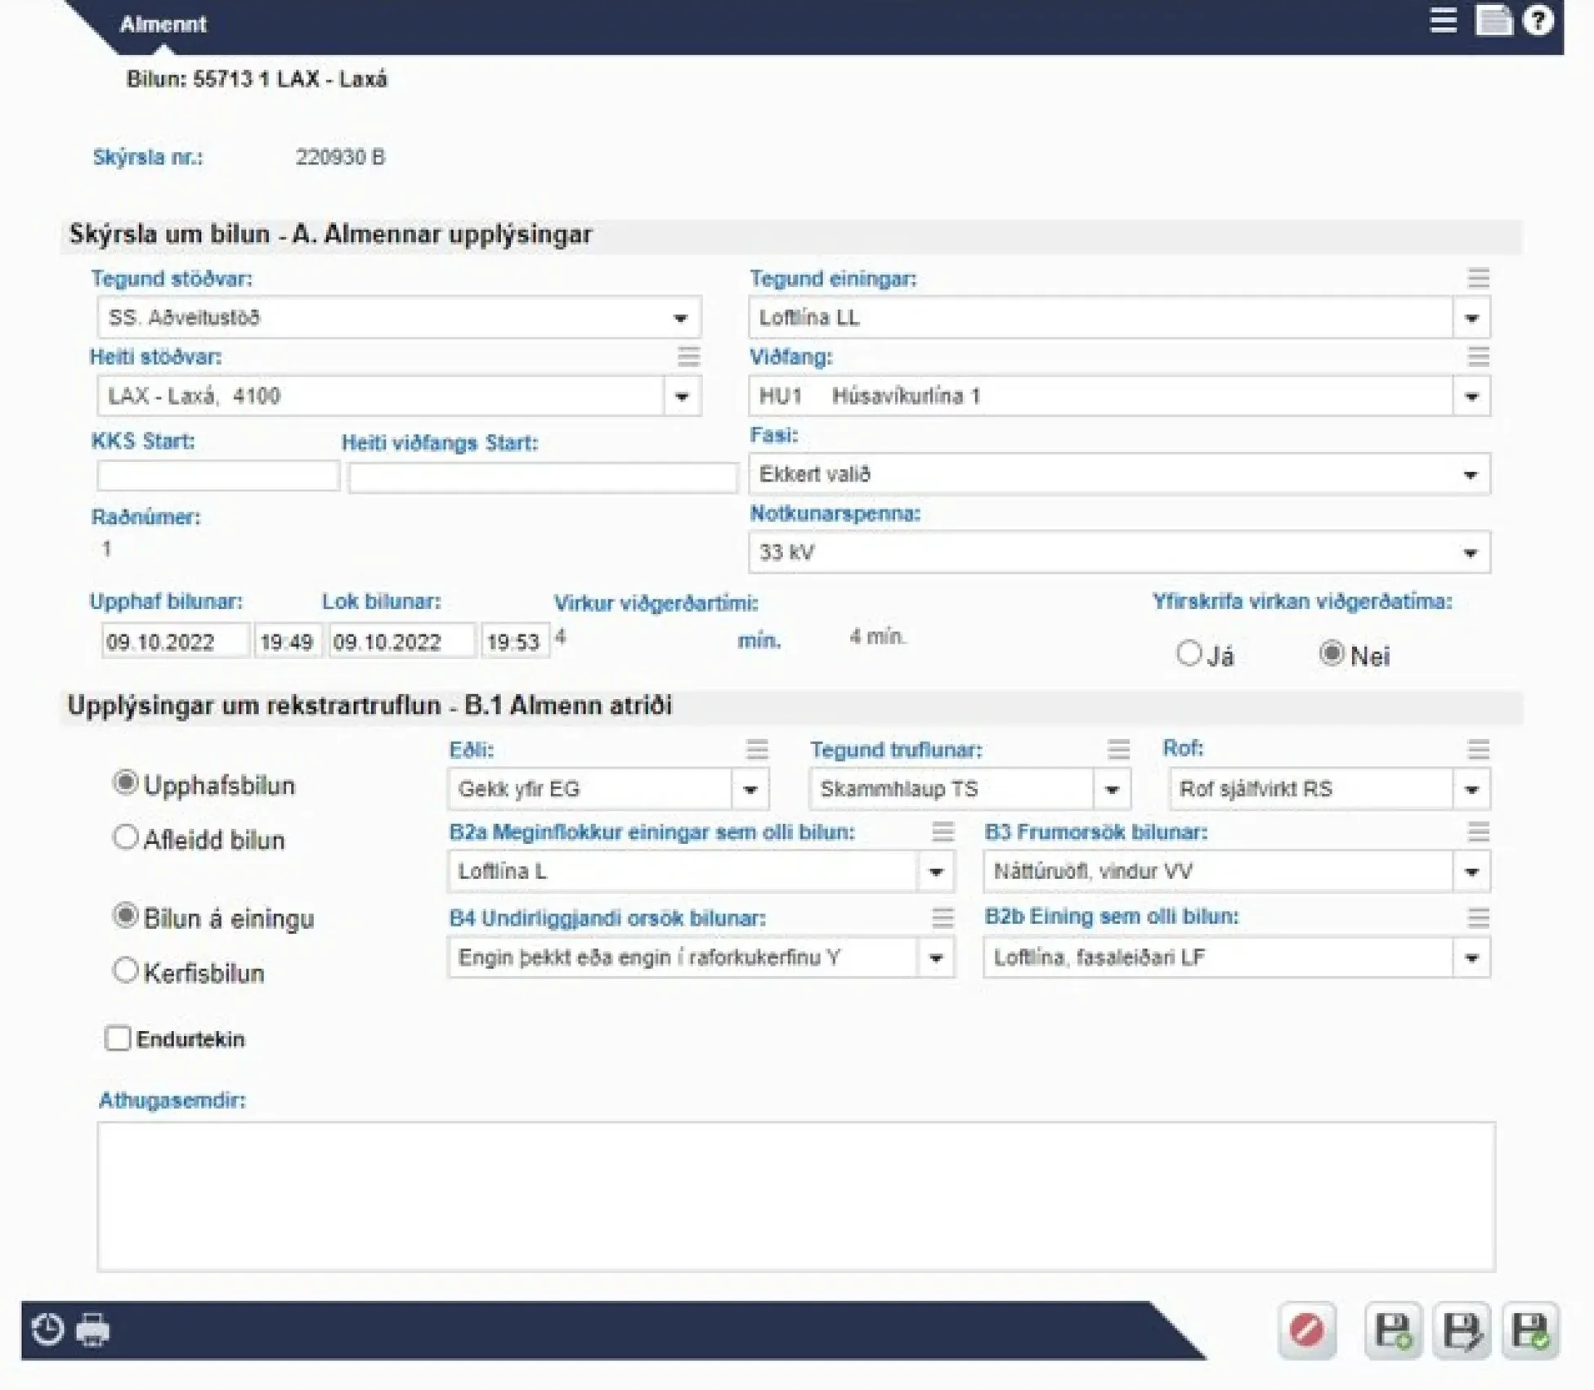Switch to the Almennt tab
The height and width of the screenshot is (1390, 1594).
tap(163, 25)
